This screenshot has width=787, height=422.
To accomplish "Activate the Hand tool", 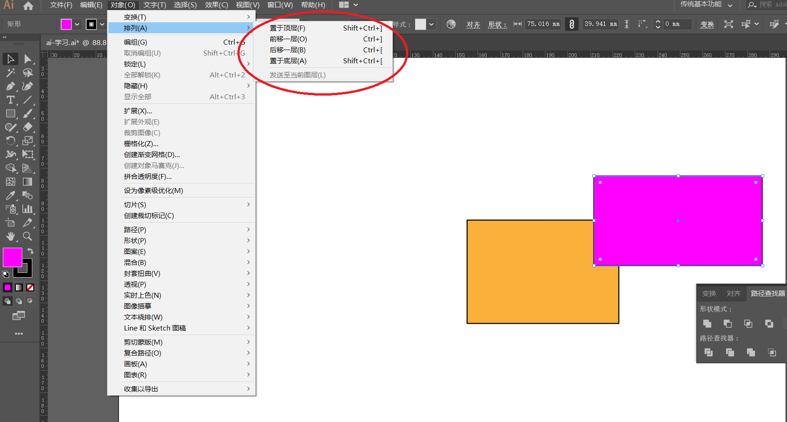I will coord(10,236).
